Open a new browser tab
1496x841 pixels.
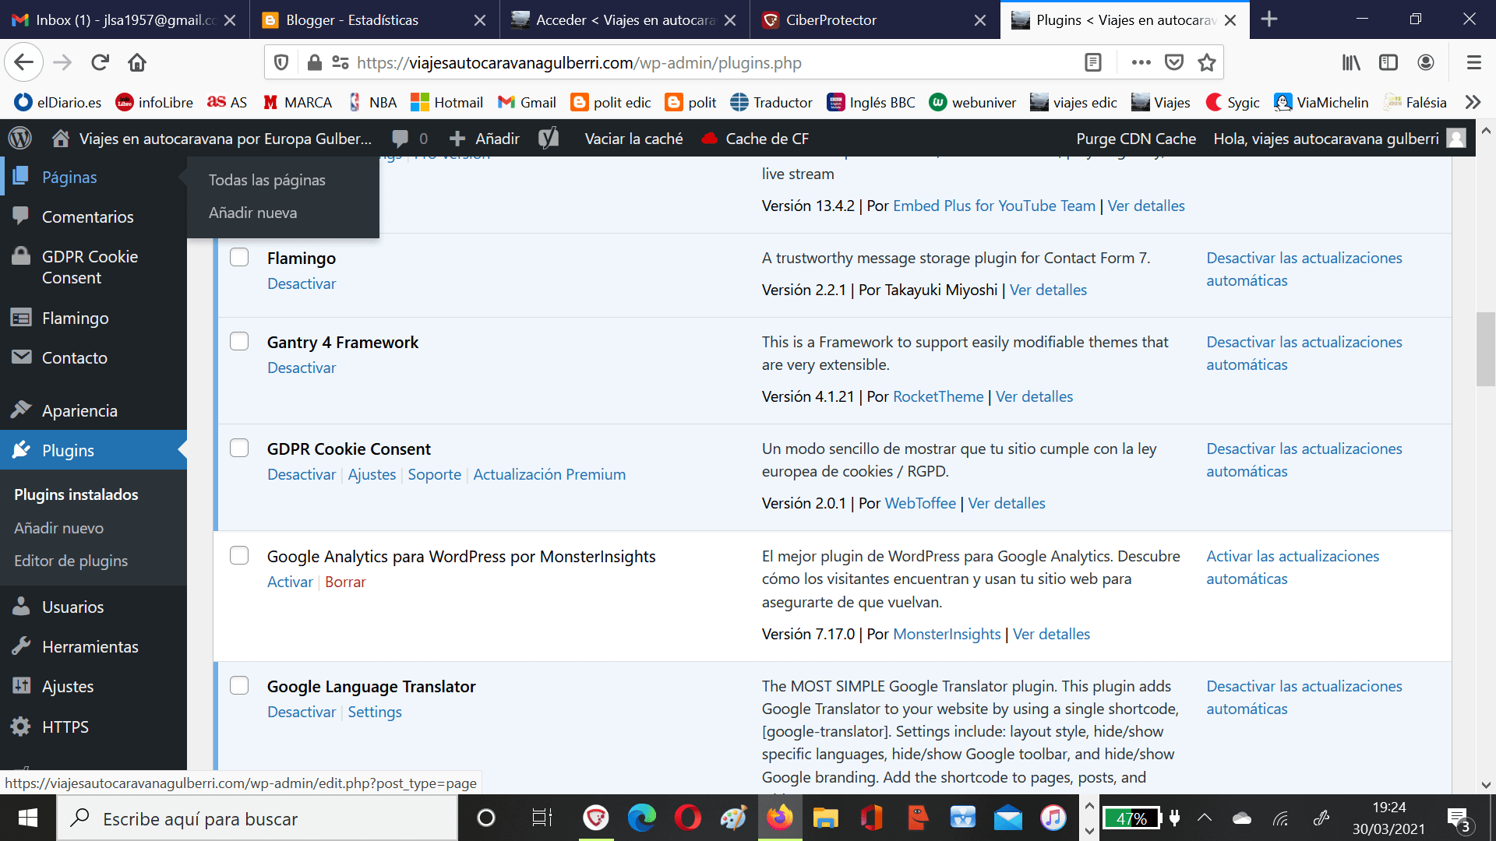click(1269, 19)
